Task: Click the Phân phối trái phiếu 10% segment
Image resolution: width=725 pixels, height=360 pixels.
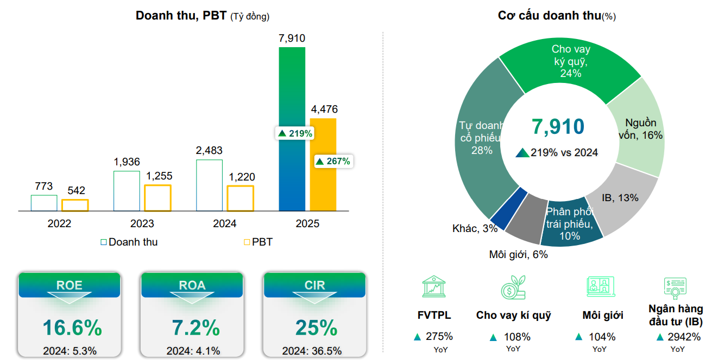Action: (x=569, y=223)
